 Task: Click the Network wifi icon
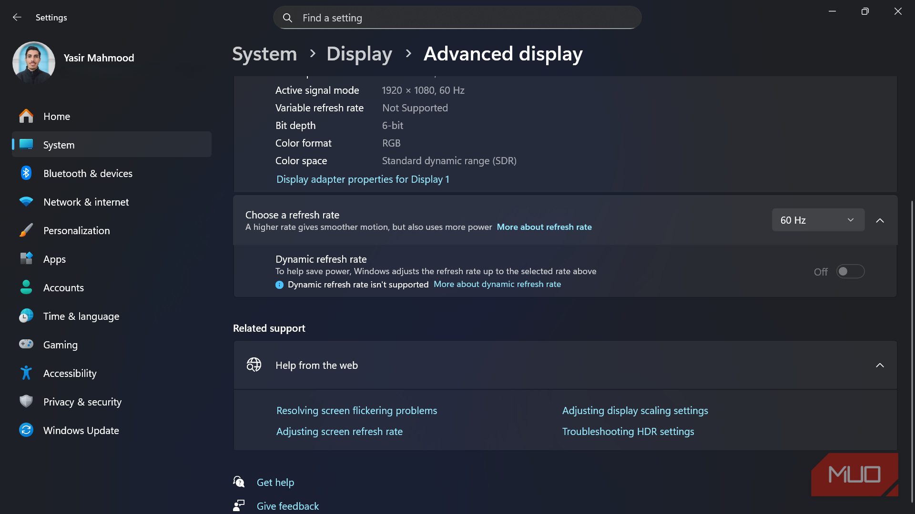[x=26, y=202]
